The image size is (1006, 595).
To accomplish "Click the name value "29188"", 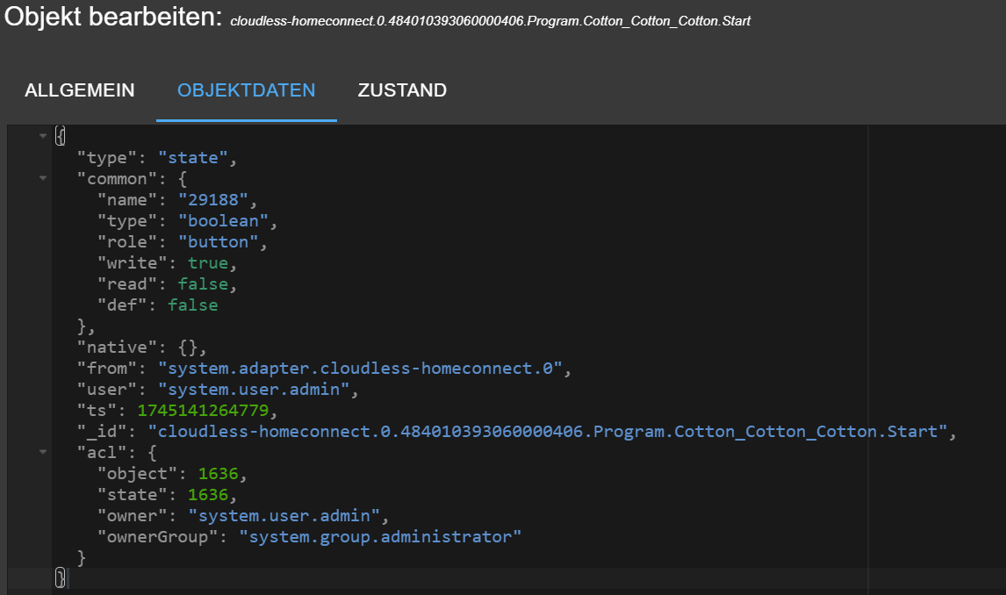I will point(213,200).
